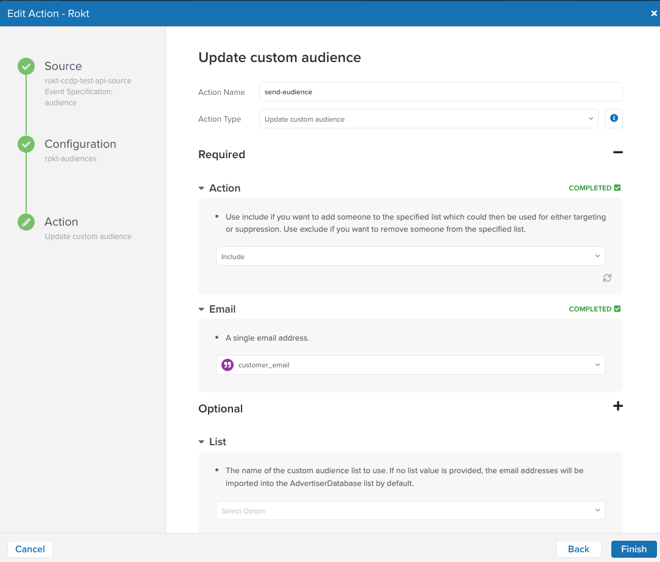Click the Event Specification: audience text
660x562 pixels.
click(x=78, y=97)
